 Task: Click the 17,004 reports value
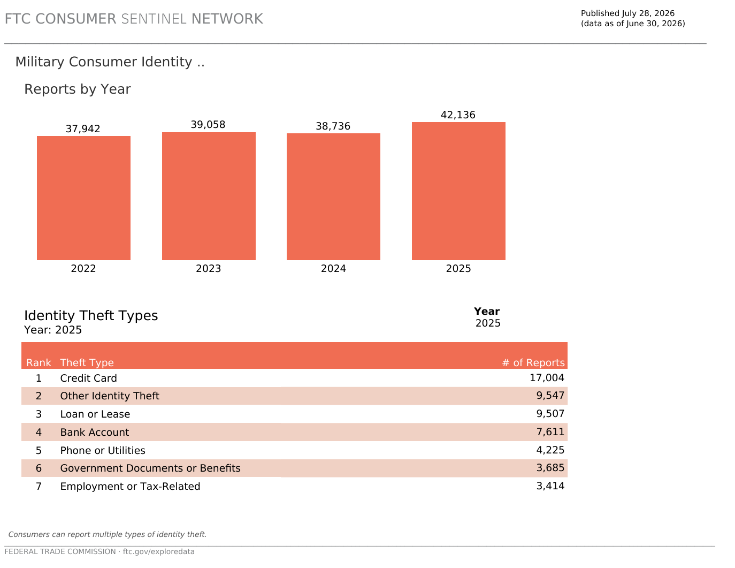pyautogui.click(x=547, y=378)
